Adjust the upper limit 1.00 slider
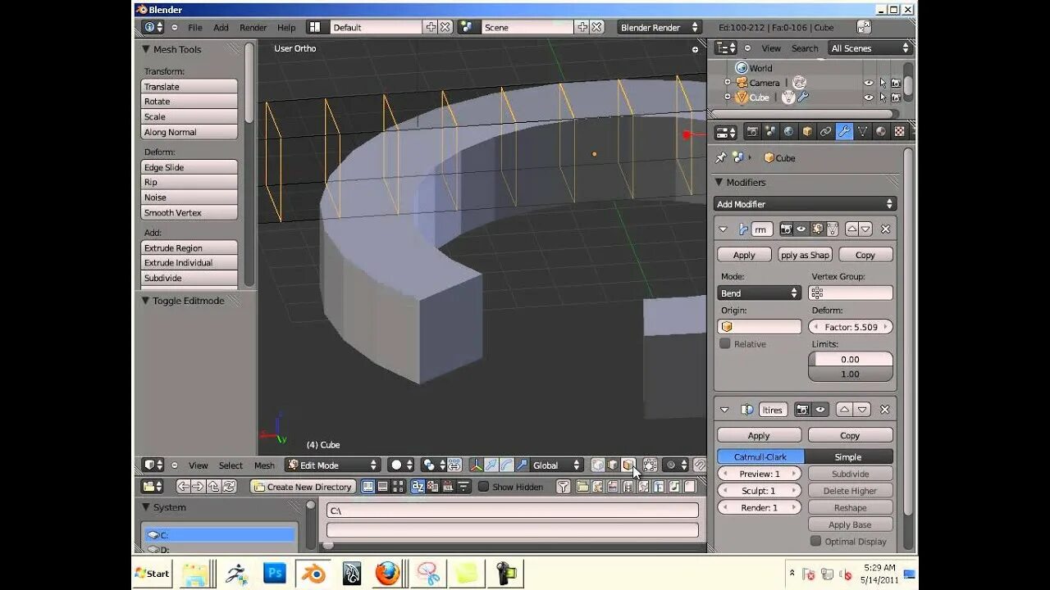 click(851, 374)
